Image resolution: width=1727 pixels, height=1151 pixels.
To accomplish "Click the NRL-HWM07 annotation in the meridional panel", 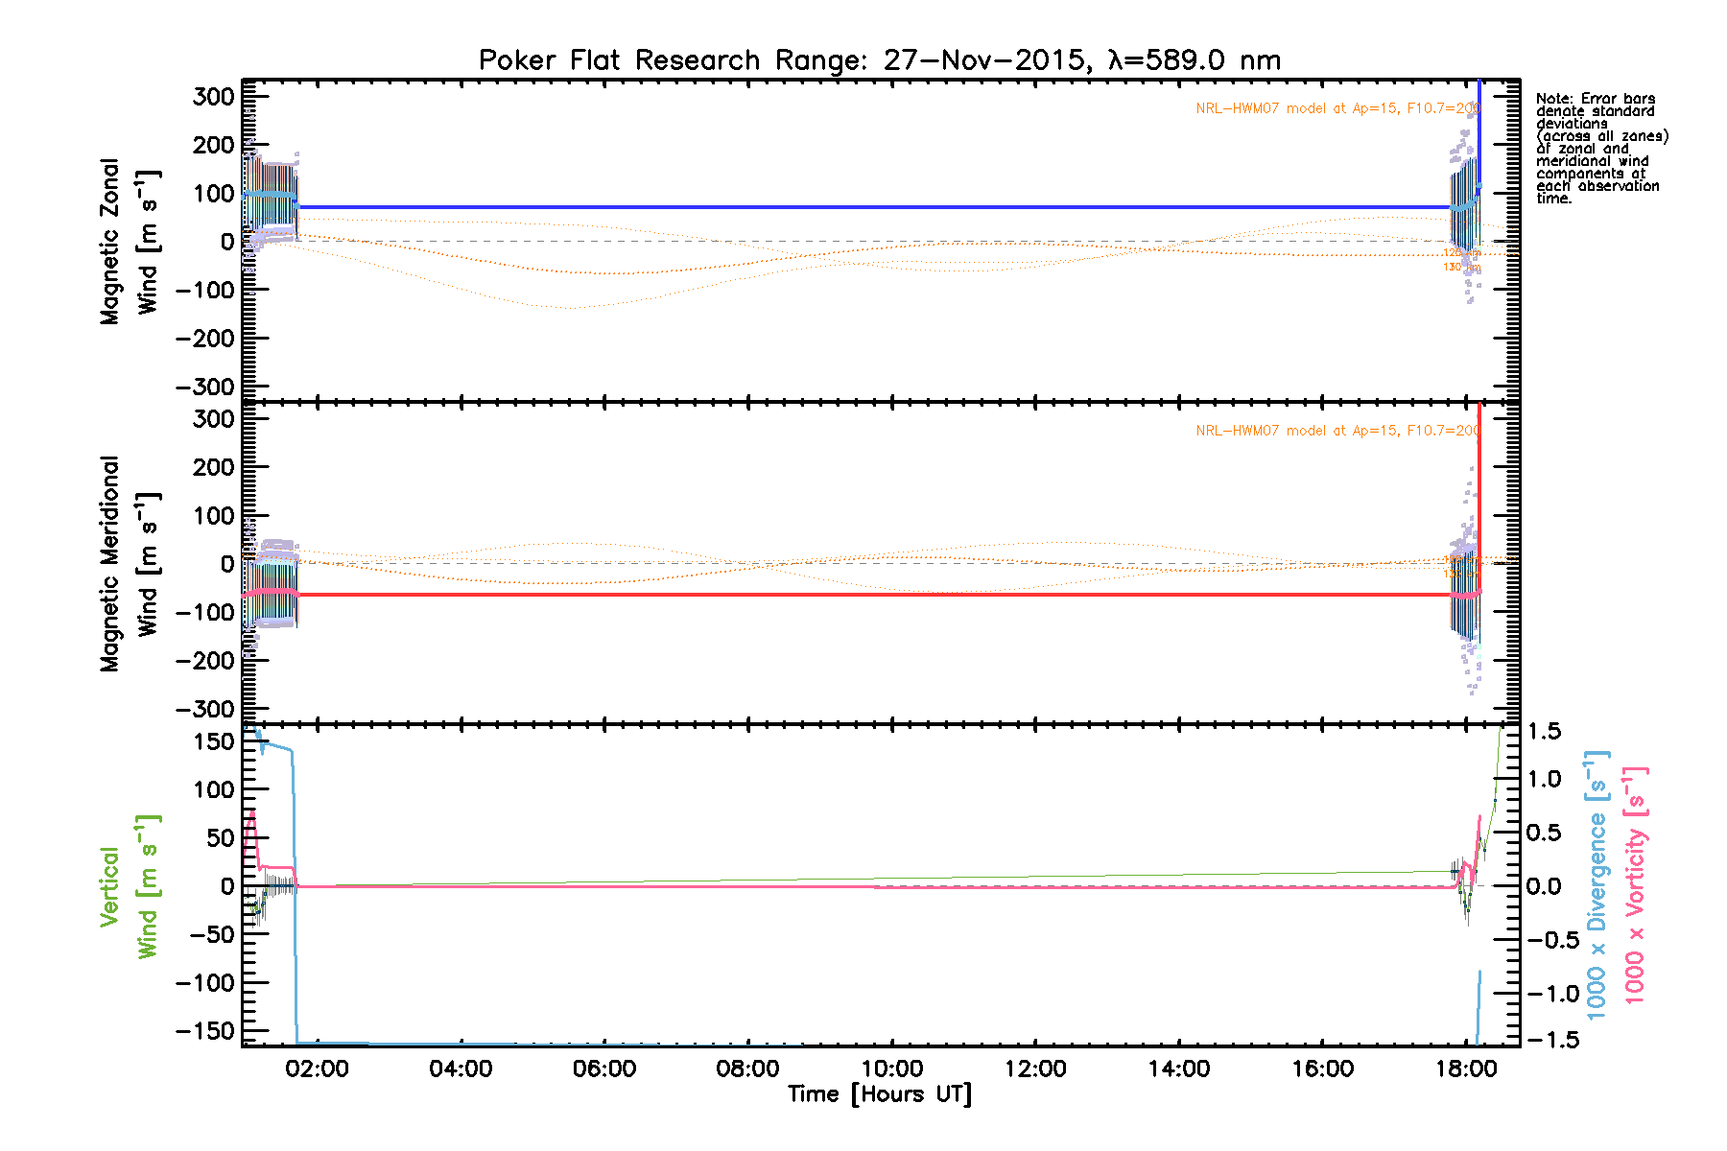I will pos(1337,431).
